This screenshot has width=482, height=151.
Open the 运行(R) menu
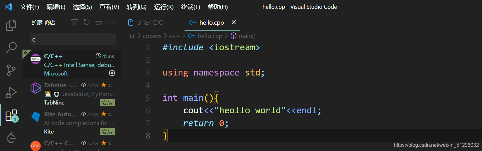[164, 7]
